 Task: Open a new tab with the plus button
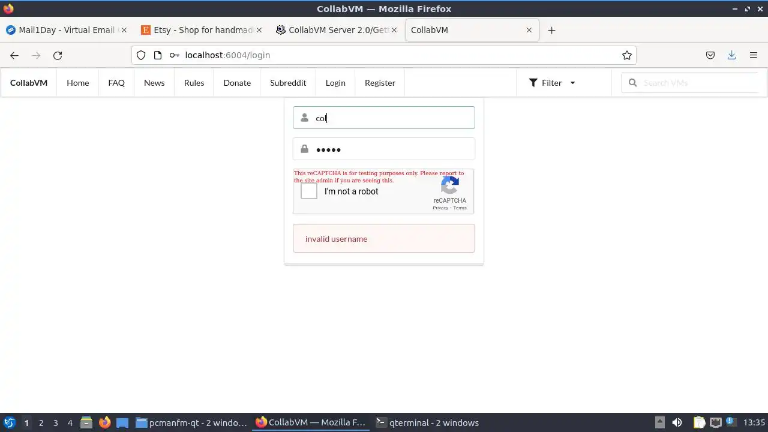(551, 30)
